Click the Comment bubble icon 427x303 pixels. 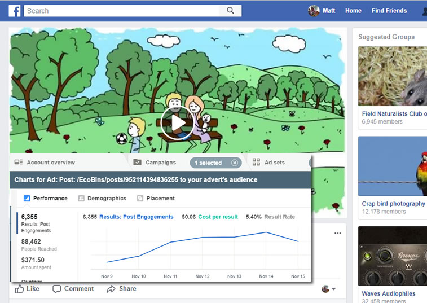click(x=56, y=289)
